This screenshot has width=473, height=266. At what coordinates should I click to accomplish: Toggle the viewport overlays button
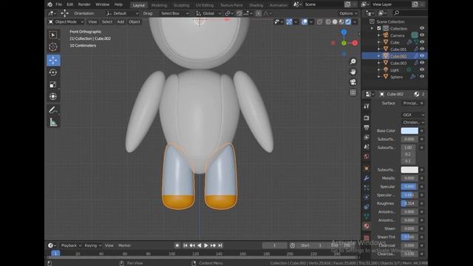click(x=304, y=21)
